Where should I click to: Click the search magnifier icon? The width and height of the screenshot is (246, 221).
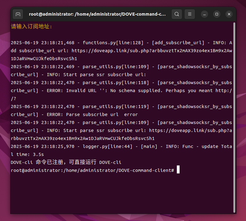point(177,14)
